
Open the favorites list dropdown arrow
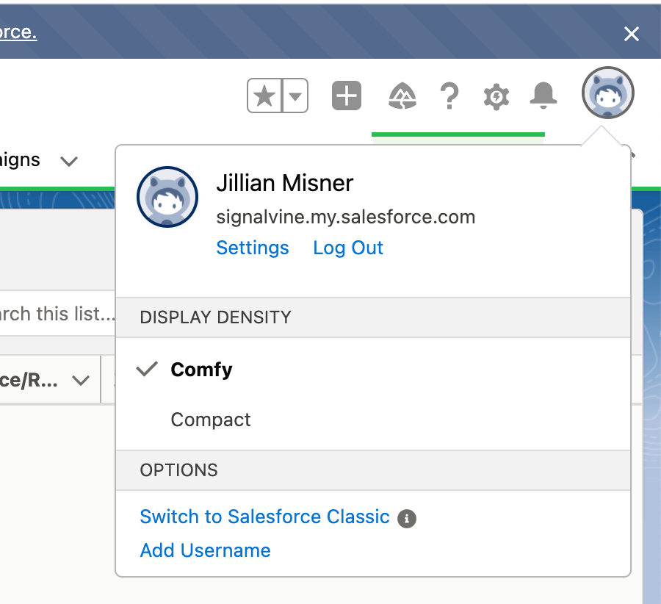[x=295, y=96]
